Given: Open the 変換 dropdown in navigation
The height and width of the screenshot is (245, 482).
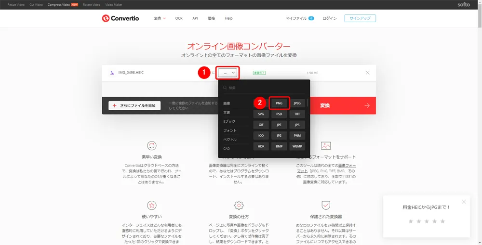Looking at the screenshot, I should click(x=160, y=18).
